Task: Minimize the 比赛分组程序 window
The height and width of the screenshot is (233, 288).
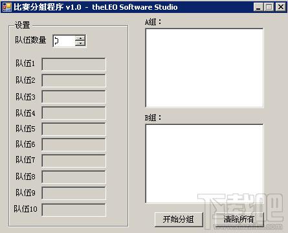Action: pyautogui.click(x=258, y=7)
